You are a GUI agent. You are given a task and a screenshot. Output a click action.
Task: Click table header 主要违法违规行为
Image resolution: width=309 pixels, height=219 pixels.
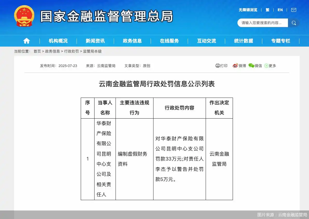[135, 108]
